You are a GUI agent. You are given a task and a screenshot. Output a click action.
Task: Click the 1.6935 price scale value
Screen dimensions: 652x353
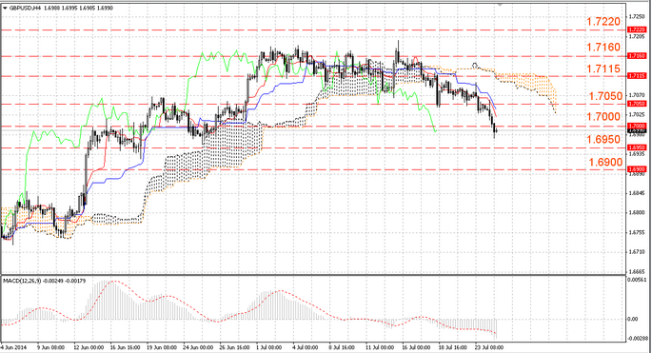pos(637,154)
